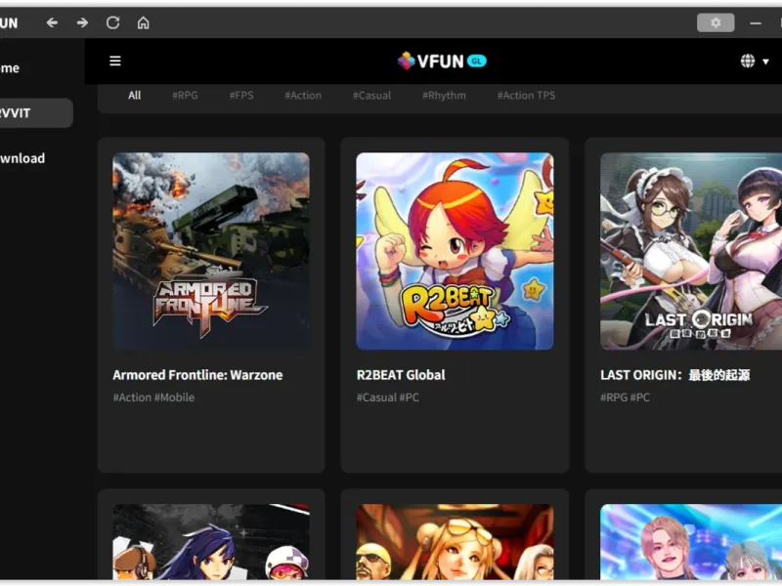
Task: Filter games by #Casual
Action: click(371, 95)
